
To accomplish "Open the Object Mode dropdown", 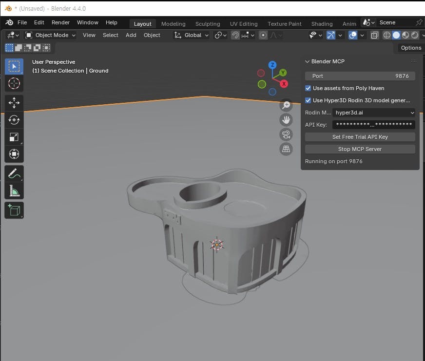I will [x=50, y=35].
